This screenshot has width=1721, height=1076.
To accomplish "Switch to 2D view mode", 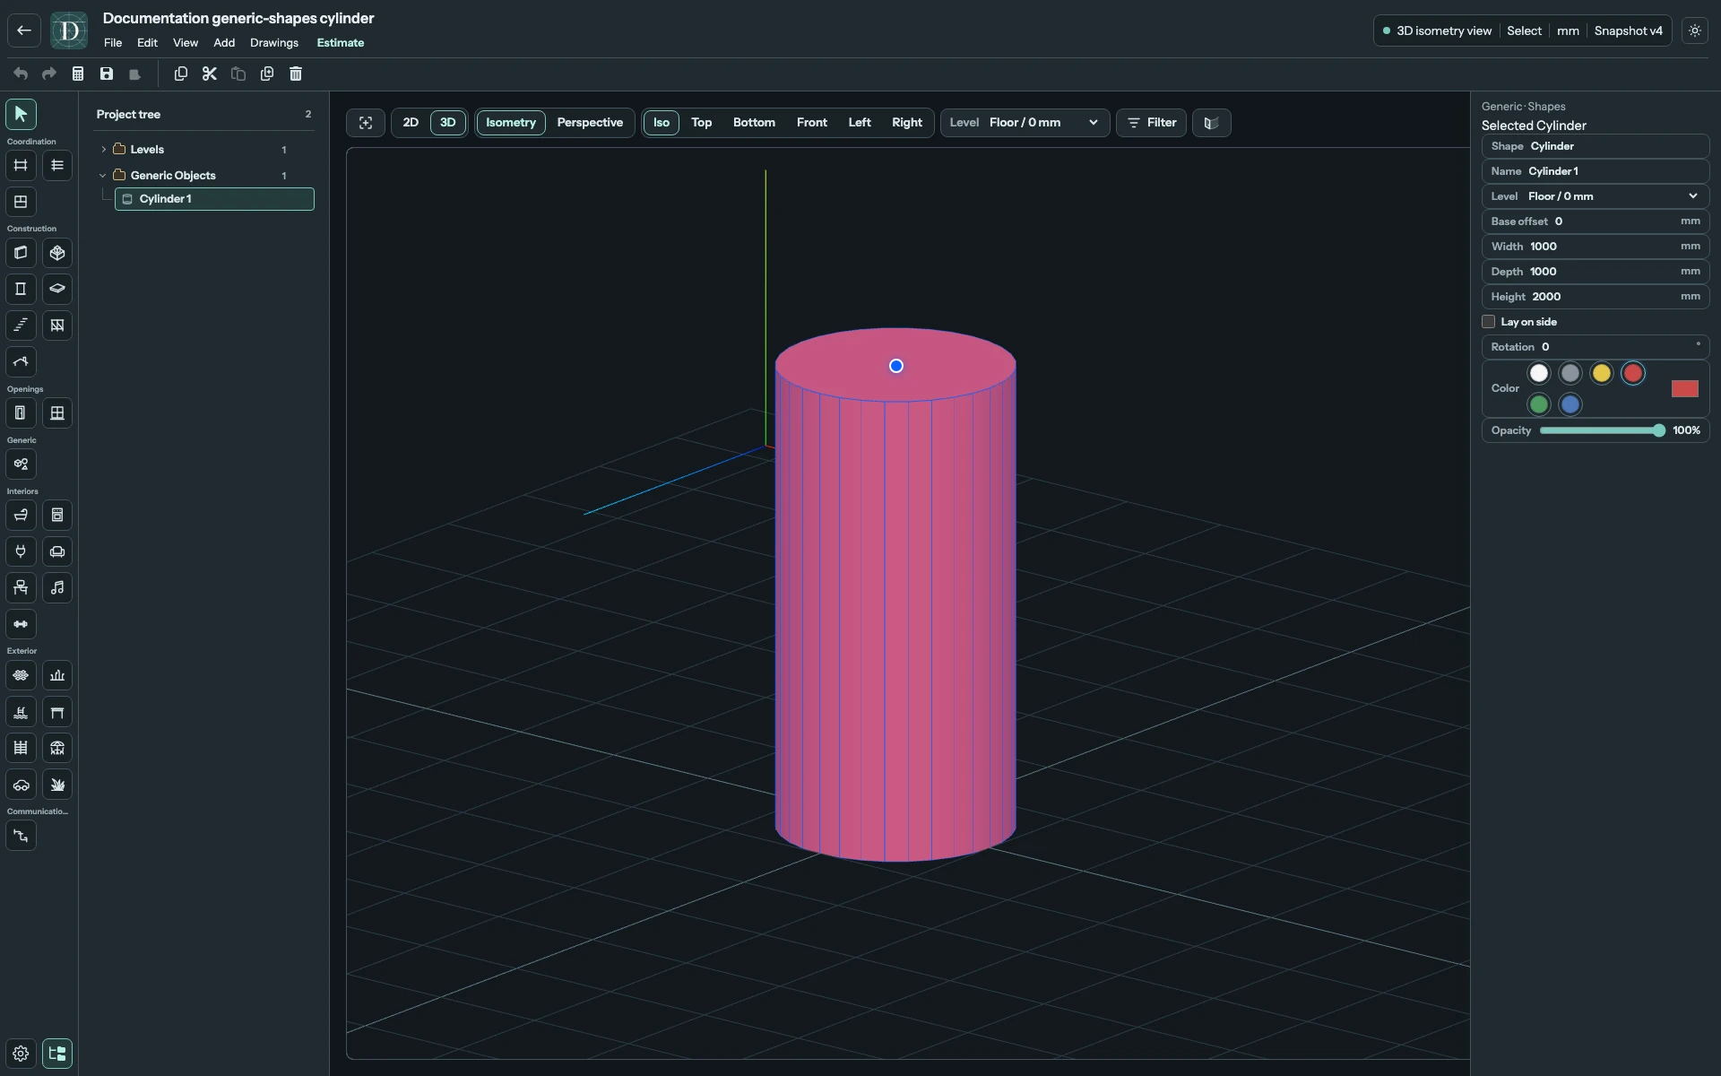I will pos(411,123).
